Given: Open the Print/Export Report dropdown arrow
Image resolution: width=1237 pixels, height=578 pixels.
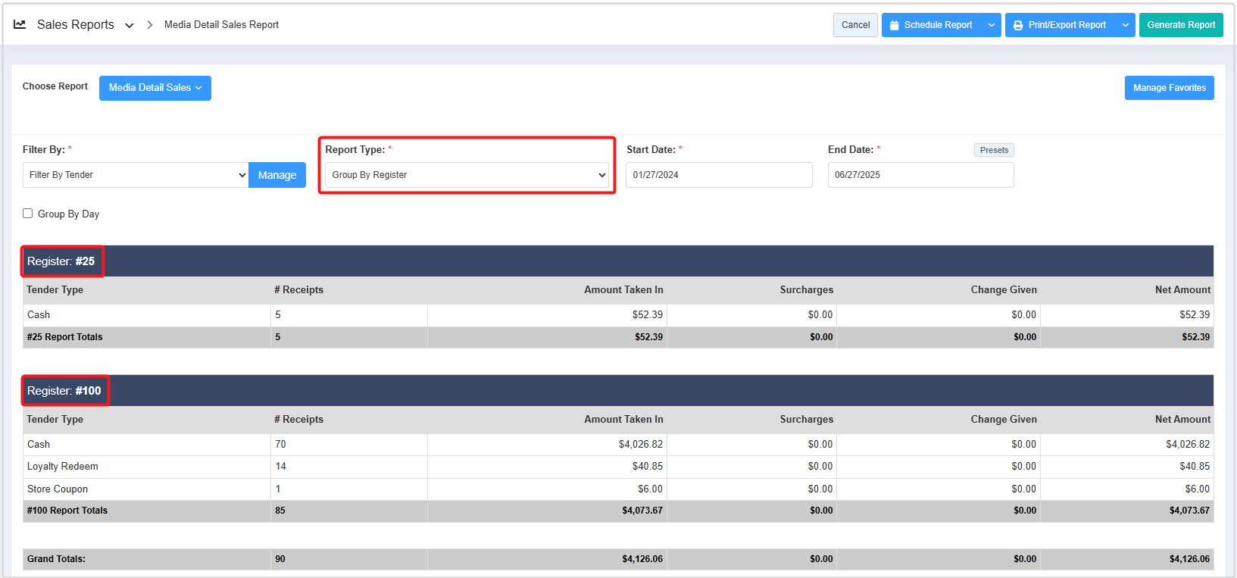Looking at the screenshot, I should 1125,25.
